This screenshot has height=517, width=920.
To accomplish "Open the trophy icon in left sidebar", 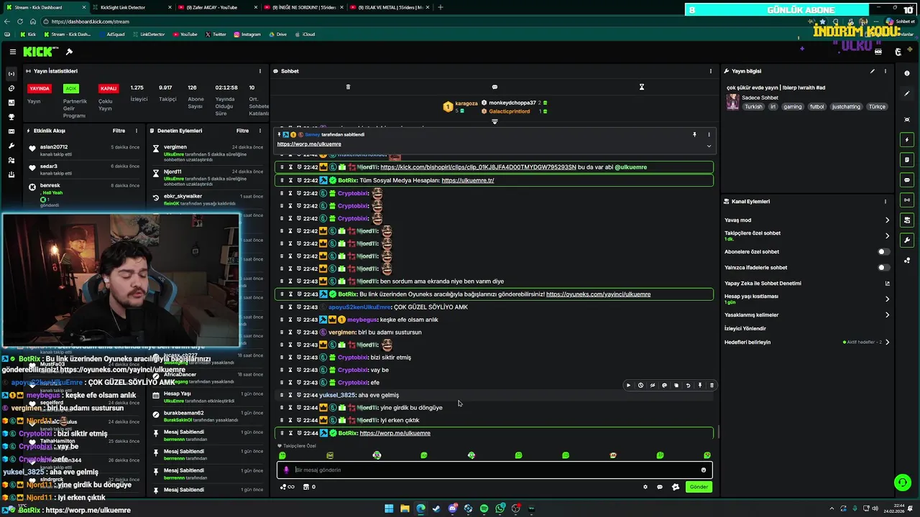I will point(11,117).
